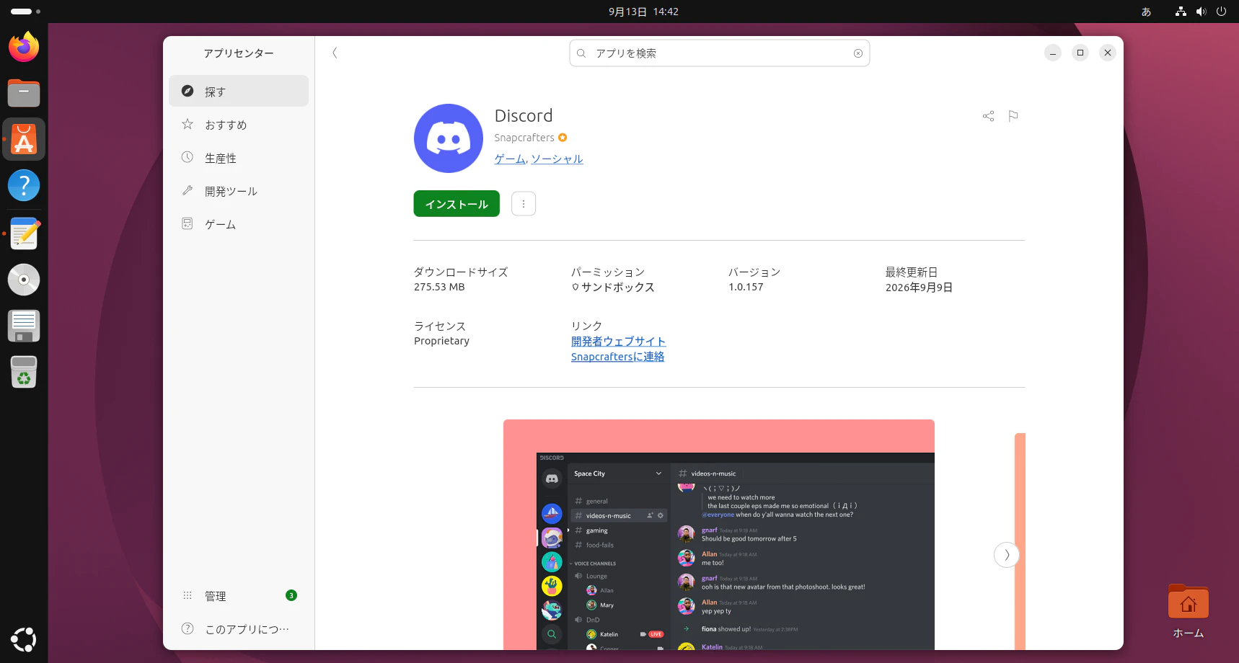Open the 生産性 category
The width and height of the screenshot is (1239, 663).
(239, 157)
